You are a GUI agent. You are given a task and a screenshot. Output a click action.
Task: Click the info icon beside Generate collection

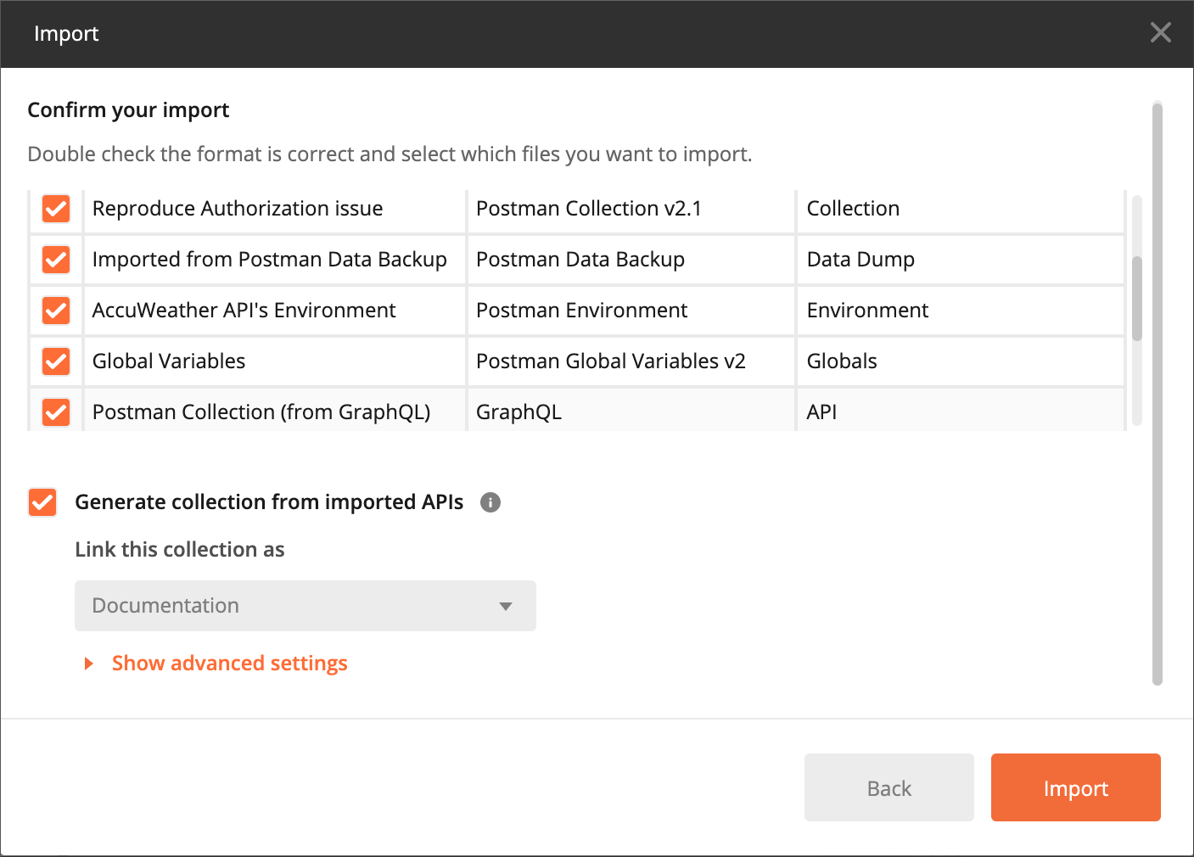click(490, 502)
